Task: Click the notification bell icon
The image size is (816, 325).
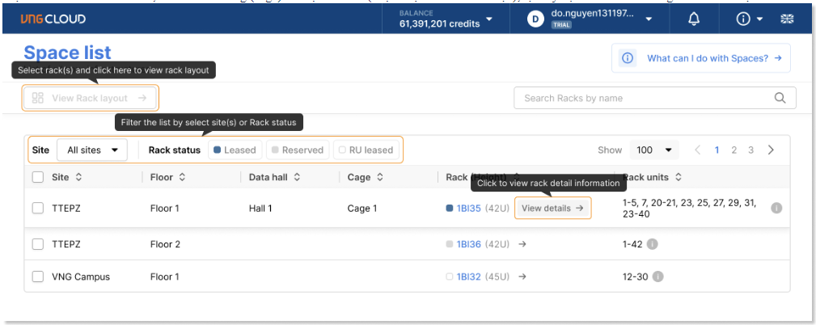Action: point(693,19)
